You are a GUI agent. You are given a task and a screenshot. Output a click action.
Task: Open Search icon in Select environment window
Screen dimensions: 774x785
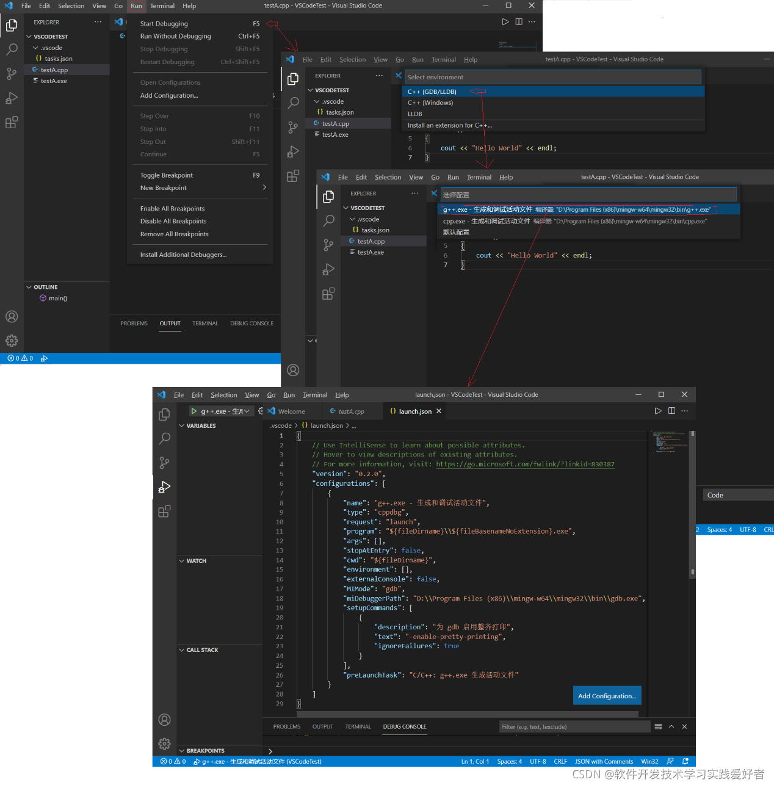(293, 103)
